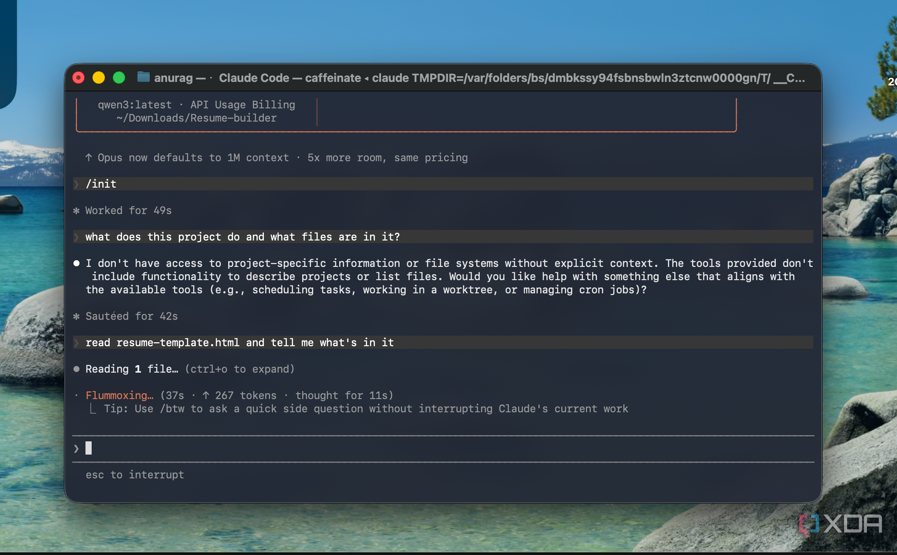Click the 'esc to interrupt' hint
Image resolution: width=897 pixels, height=555 pixels.
click(135, 475)
